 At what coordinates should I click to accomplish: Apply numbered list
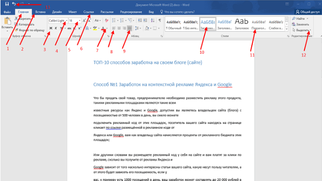pyautogui.click(x=122, y=20)
